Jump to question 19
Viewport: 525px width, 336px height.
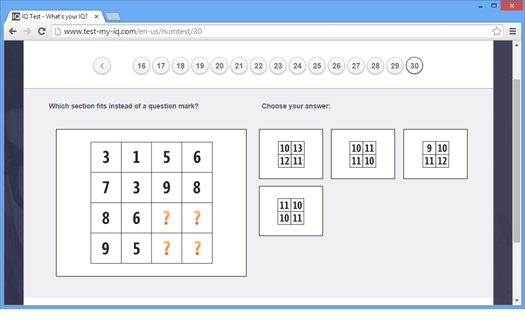tap(200, 65)
